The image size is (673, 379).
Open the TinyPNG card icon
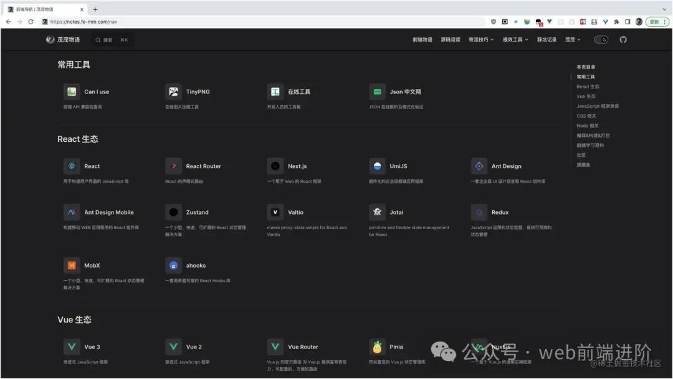tap(173, 91)
